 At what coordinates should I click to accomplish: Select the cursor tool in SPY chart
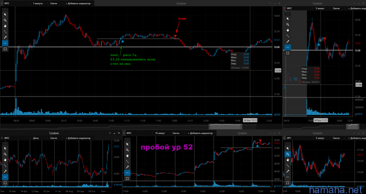(287, 149)
